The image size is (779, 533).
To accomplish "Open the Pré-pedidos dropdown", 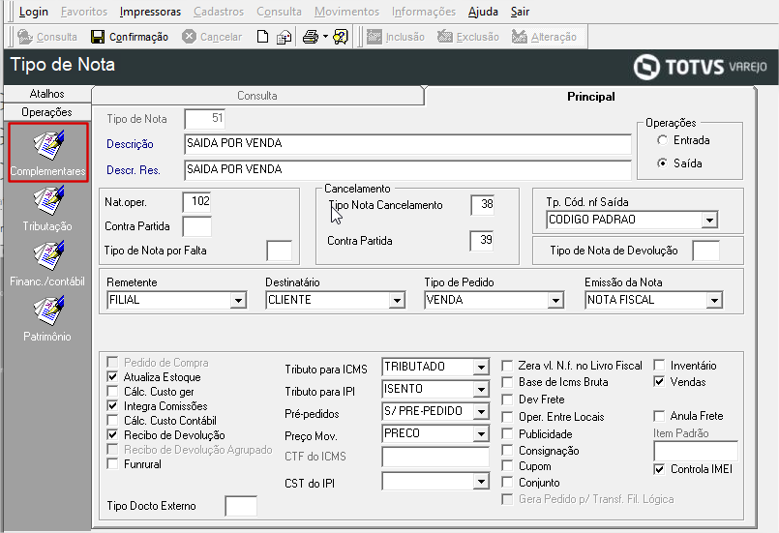I will 481,412.
